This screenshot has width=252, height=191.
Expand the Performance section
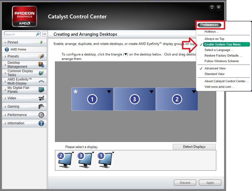pos(5,115)
